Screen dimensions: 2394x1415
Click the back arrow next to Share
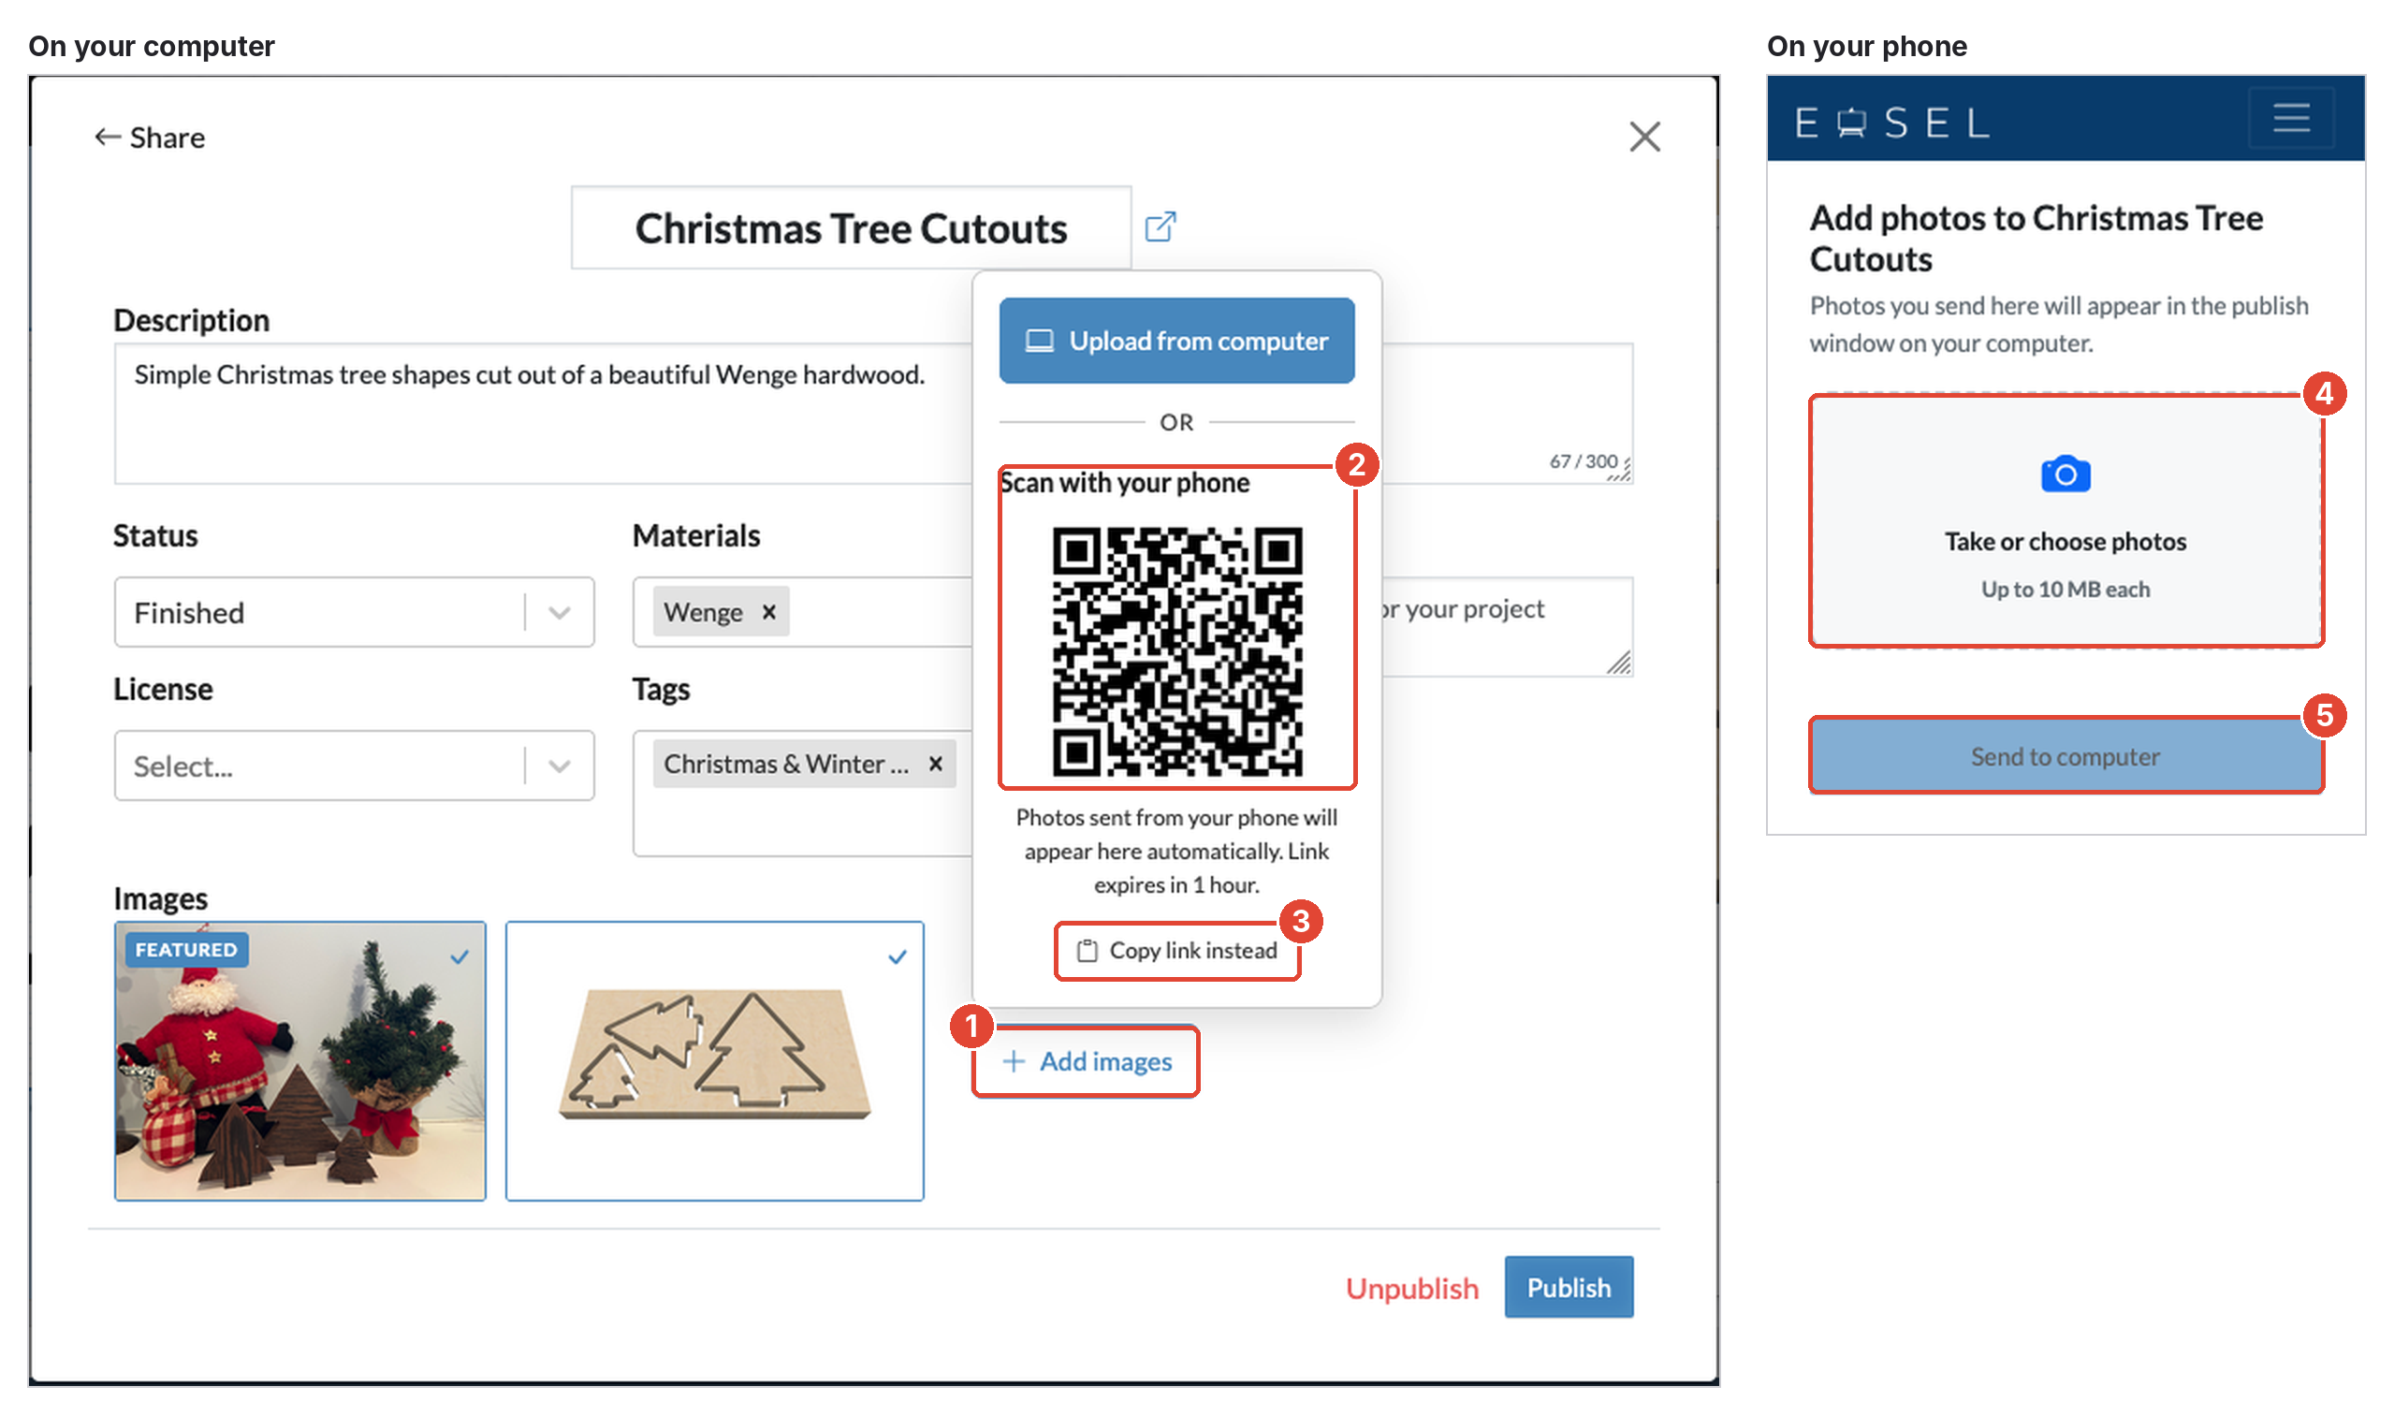point(107,138)
